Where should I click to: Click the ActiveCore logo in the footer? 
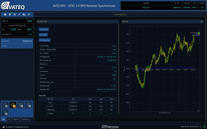pyautogui.click(x=110, y=127)
